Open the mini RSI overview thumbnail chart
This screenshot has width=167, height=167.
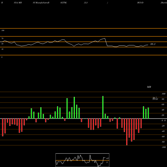[82, 160]
